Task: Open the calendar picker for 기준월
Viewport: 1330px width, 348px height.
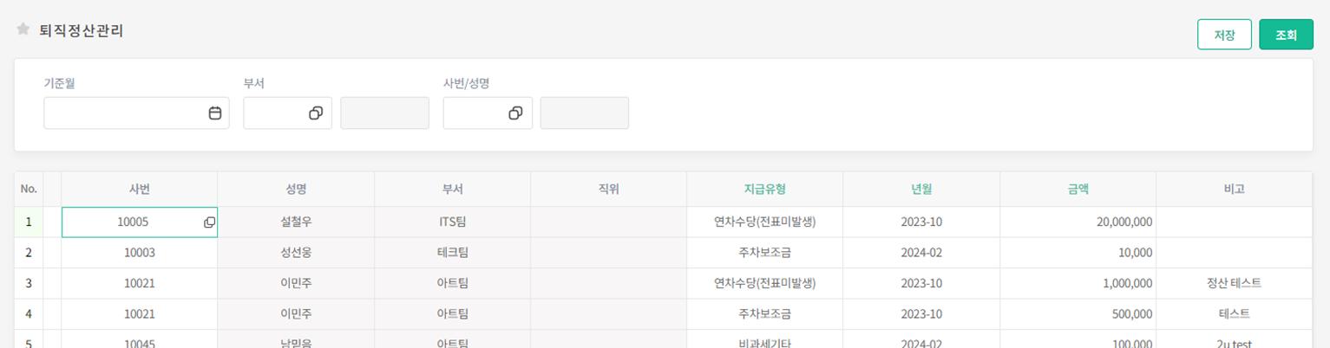Action: click(215, 113)
